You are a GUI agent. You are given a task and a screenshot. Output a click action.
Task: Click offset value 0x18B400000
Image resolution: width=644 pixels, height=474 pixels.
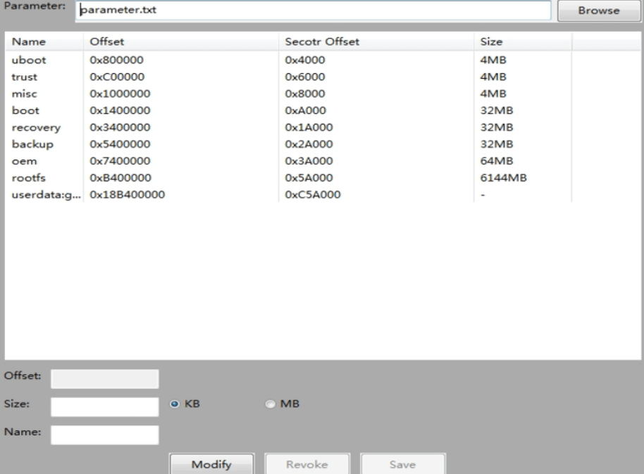128,194
